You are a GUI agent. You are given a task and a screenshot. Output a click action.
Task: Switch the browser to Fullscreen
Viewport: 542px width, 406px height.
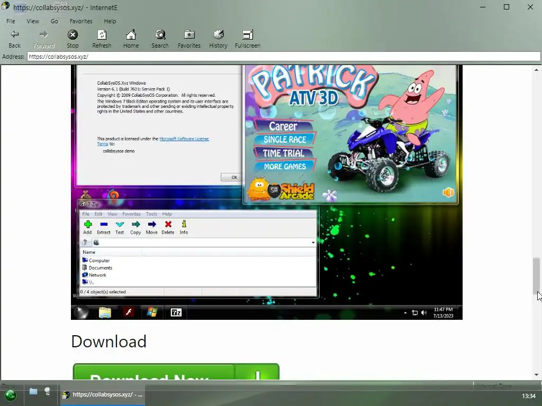coord(248,39)
